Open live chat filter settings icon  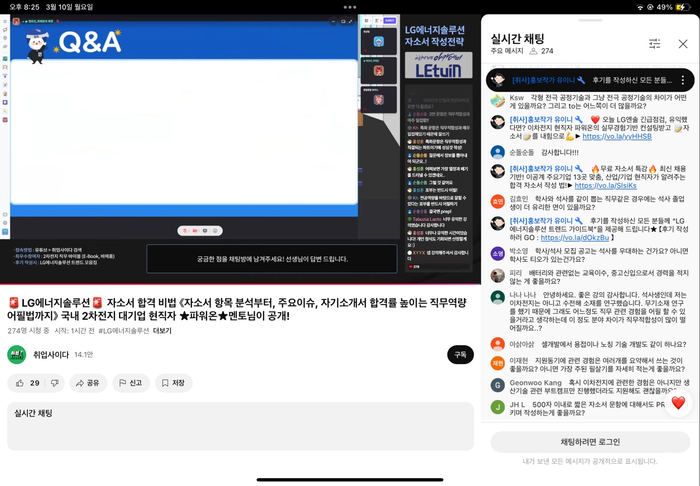[x=654, y=44]
